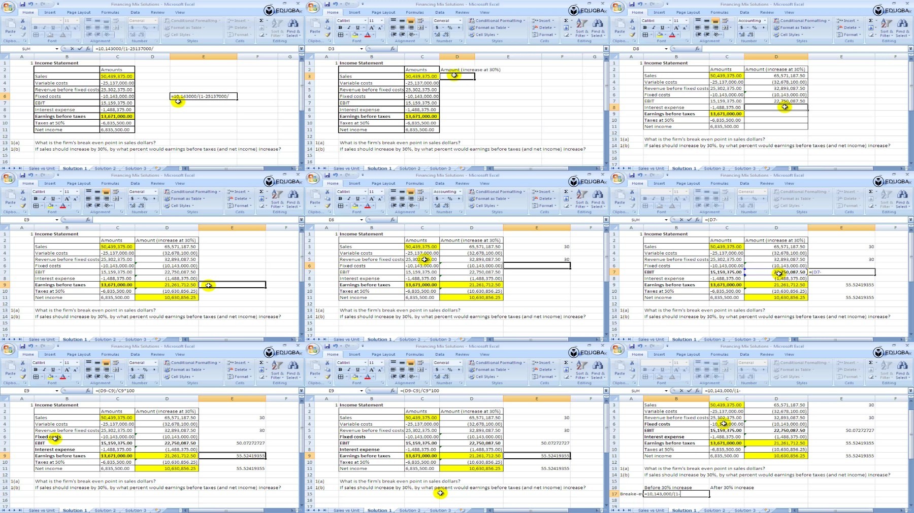
Task: Open Insert ribbon tab in window showing Name Box D3
Action: tap(354, 12)
